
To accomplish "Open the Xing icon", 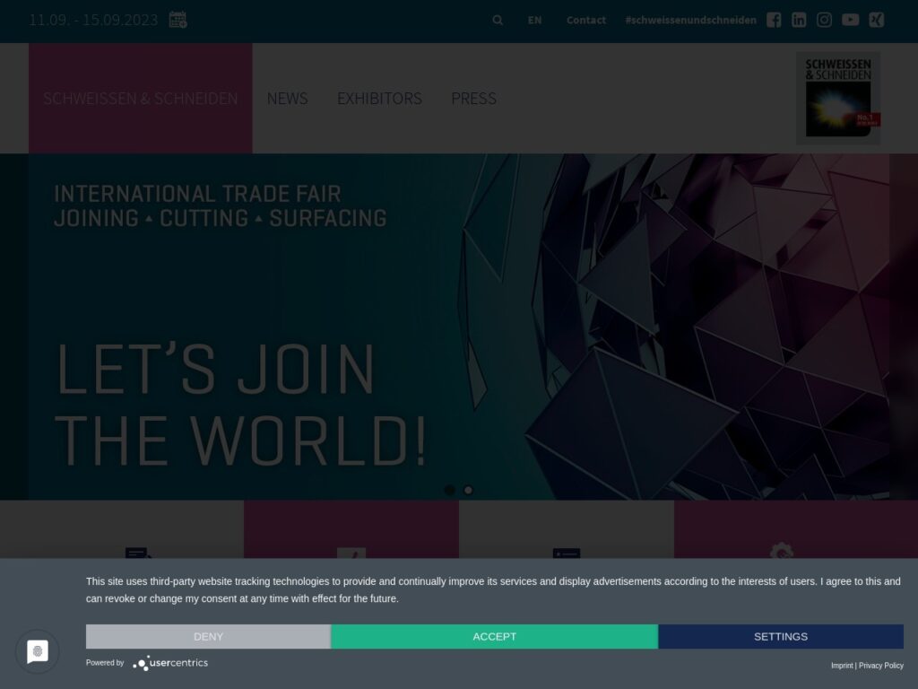I will tap(877, 20).
